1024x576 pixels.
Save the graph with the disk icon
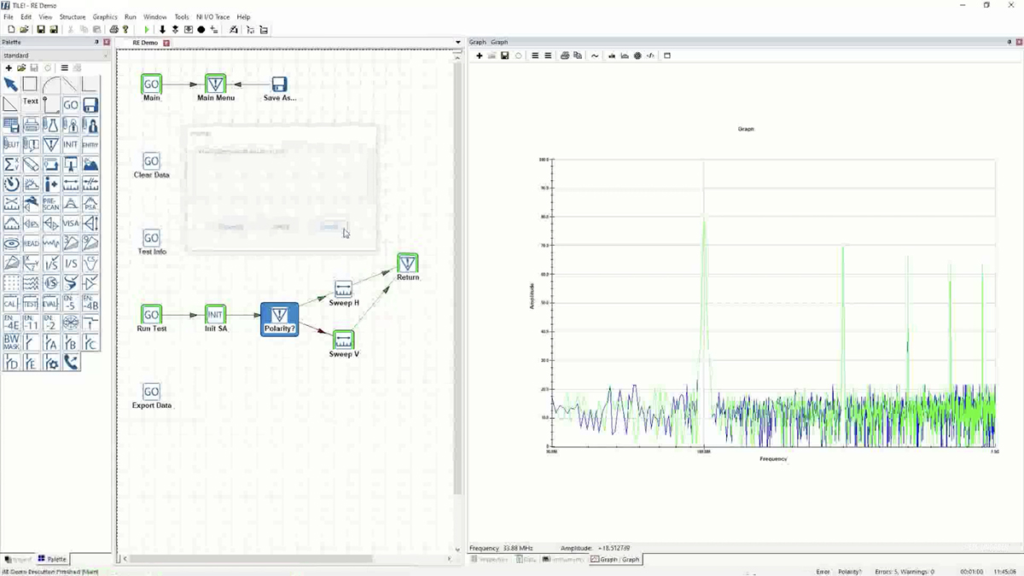pyautogui.click(x=504, y=55)
